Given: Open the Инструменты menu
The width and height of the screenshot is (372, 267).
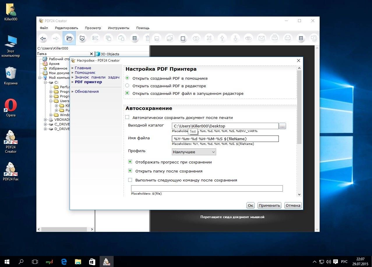Looking at the screenshot, I should (119, 28).
